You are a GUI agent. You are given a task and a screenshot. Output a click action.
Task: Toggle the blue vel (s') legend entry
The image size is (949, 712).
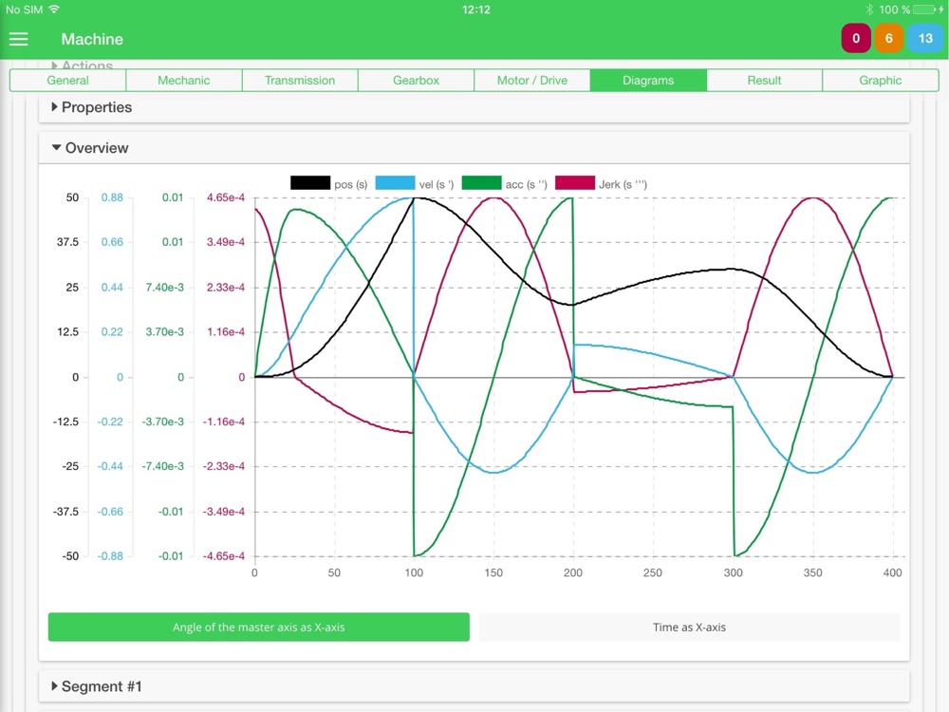tap(415, 183)
